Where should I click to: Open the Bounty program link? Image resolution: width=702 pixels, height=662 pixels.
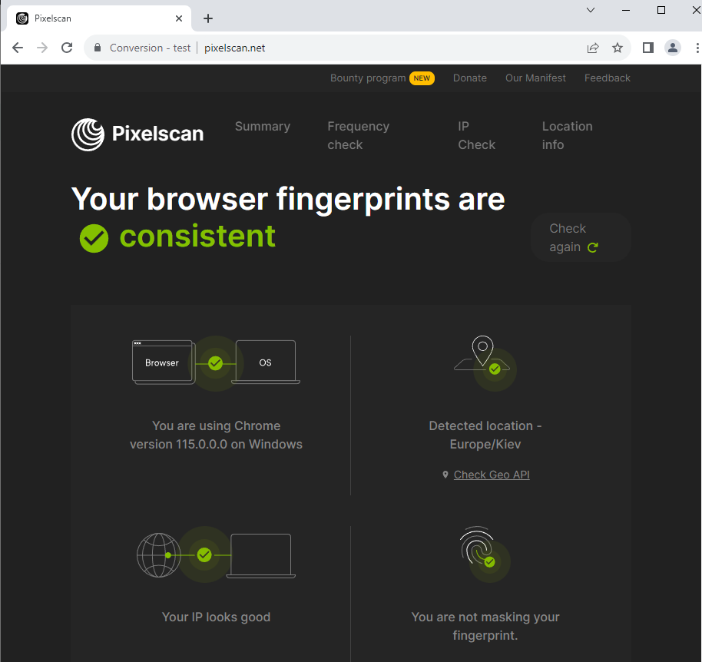[368, 78]
